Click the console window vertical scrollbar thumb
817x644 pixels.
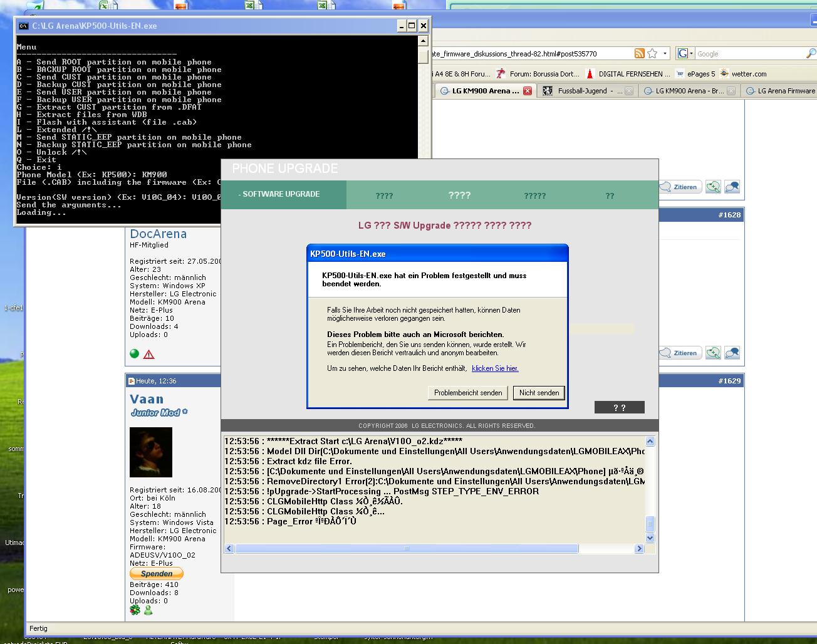pos(424,57)
